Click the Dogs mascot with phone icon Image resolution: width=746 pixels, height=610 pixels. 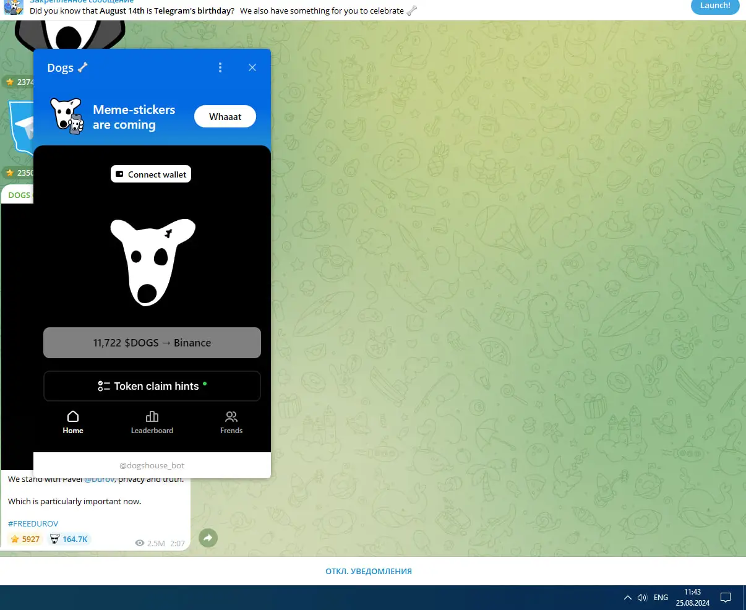tap(66, 116)
